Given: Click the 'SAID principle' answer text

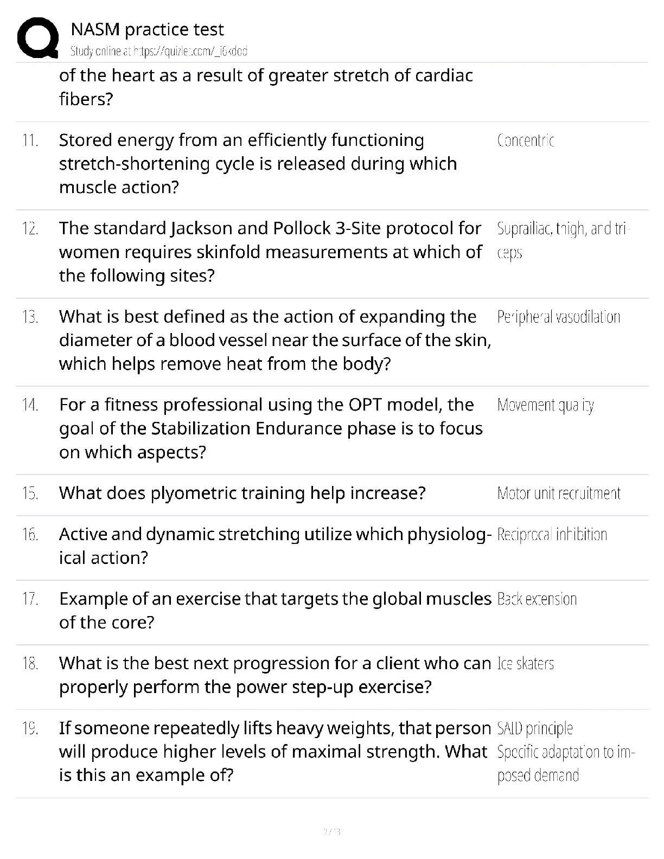Looking at the screenshot, I should pyautogui.click(x=535, y=728).
